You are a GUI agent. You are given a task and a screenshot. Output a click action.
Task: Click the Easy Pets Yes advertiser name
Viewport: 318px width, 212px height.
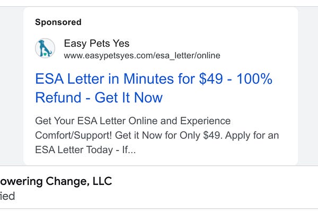(x=96, y=43)
